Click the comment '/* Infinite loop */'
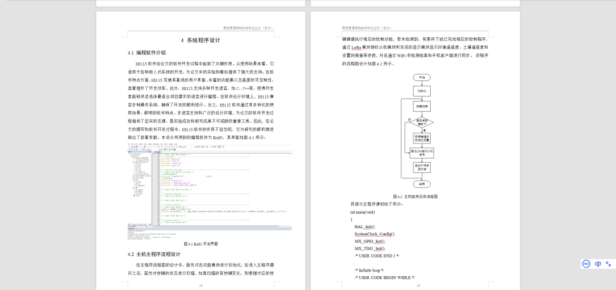Screen dimensions: 616x290 click(x=369, y=270)
